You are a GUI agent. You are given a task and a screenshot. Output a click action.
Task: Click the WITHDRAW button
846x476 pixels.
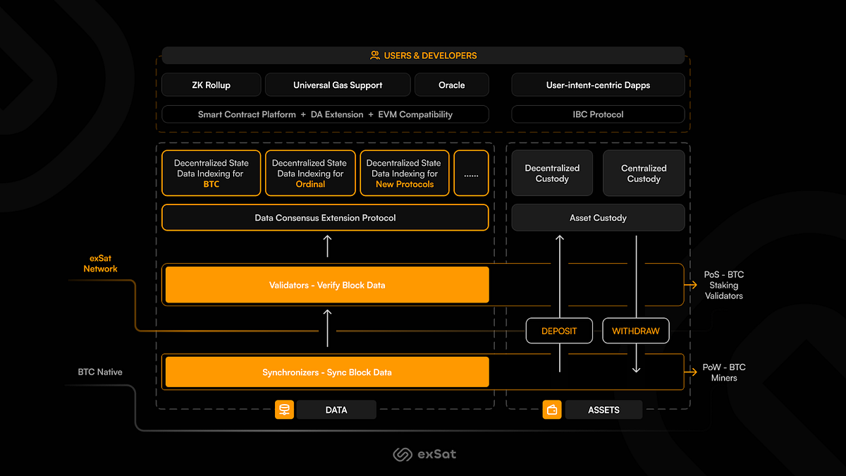(x=635, y=330)
